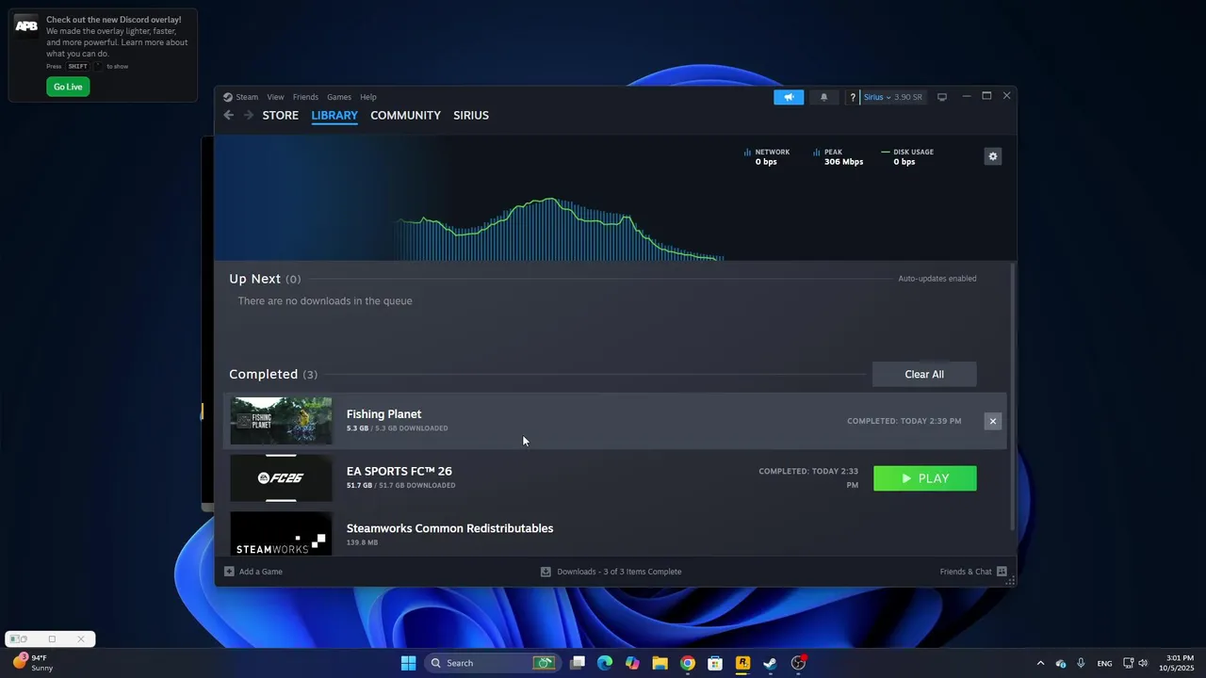This screenshot has height=678, width=1206.
Task: Open the Friends menu
Action: (305, 97)
